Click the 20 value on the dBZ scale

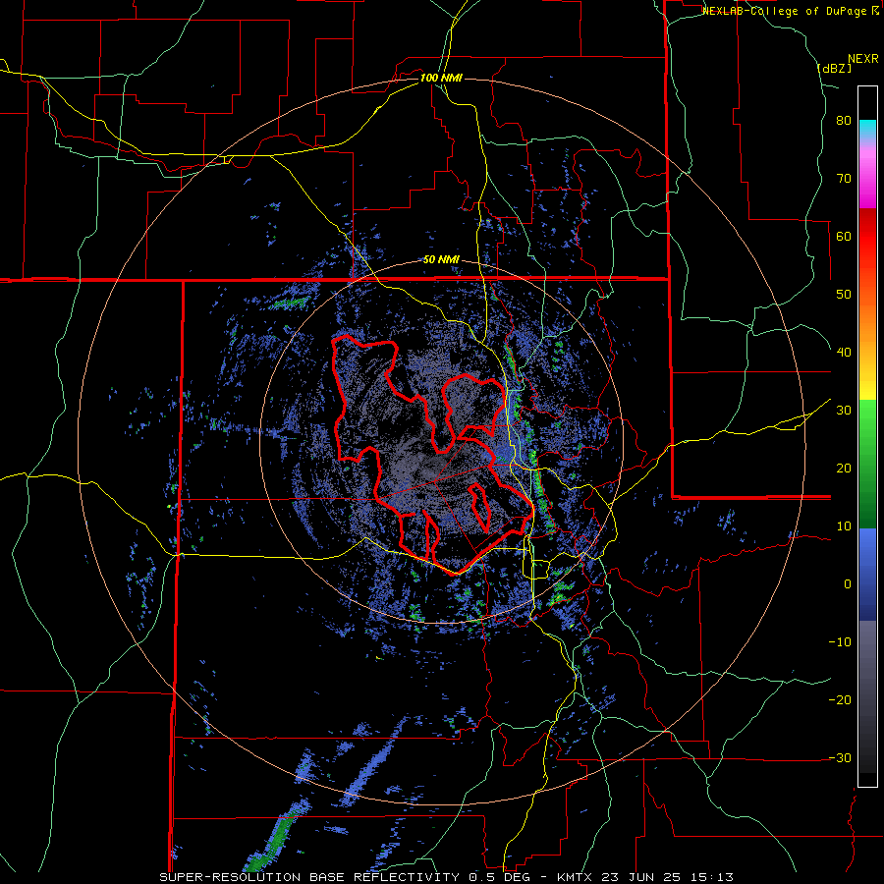844,469
